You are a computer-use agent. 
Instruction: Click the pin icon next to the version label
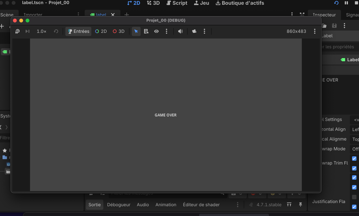[x=301, y=205]
